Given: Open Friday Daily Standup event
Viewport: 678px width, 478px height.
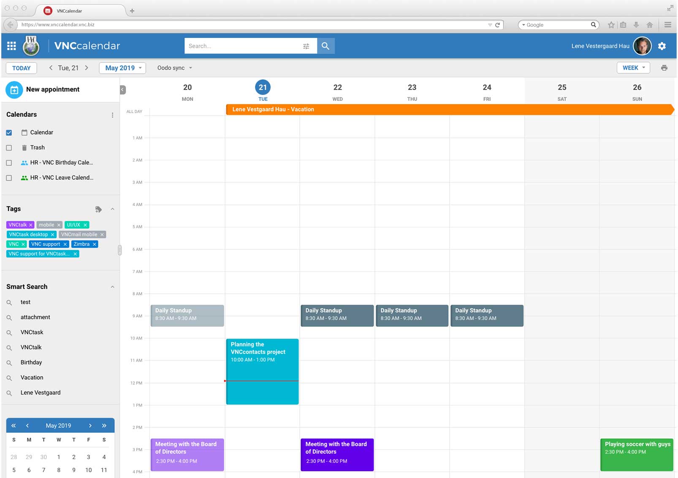Looking at the screenshot, I should [487, 316].
